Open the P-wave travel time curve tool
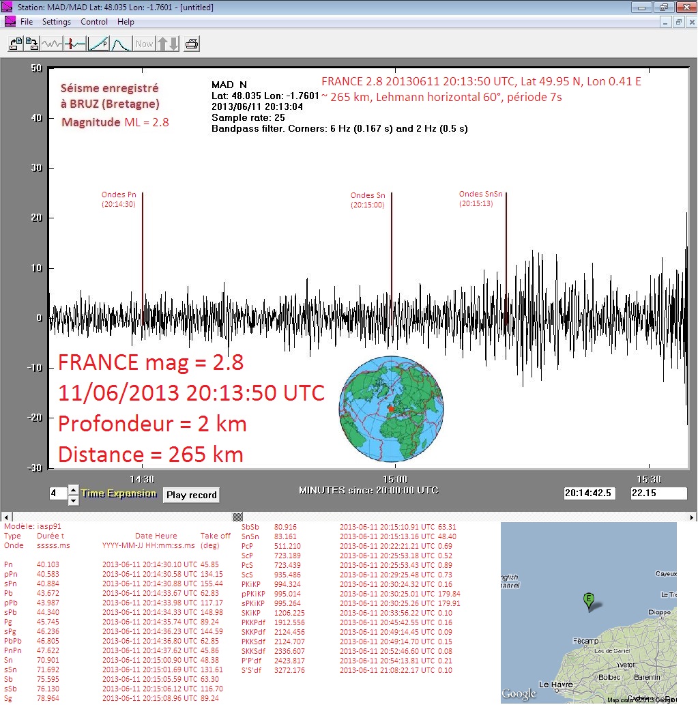This screenshot has width=698, height=705. tap(98, 44)
